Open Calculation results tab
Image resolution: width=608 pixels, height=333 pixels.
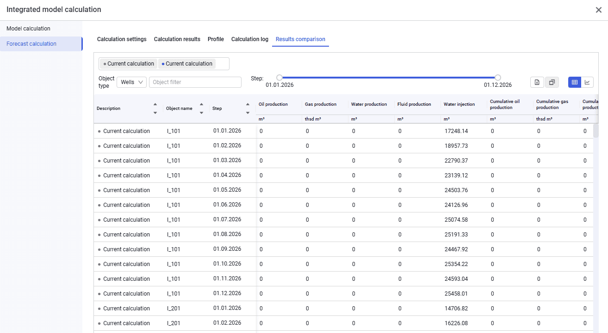coord(177,39)
